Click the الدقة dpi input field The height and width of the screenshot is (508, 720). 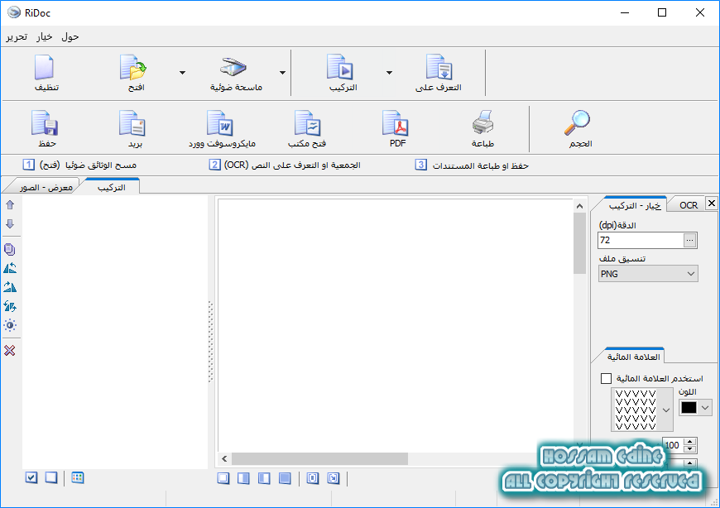(641, 241)
